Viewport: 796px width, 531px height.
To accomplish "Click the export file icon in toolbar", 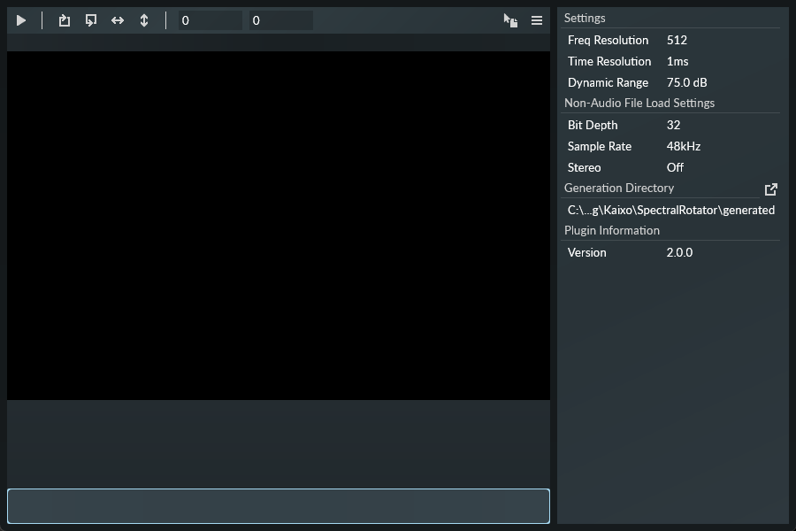I will (64, 20).
